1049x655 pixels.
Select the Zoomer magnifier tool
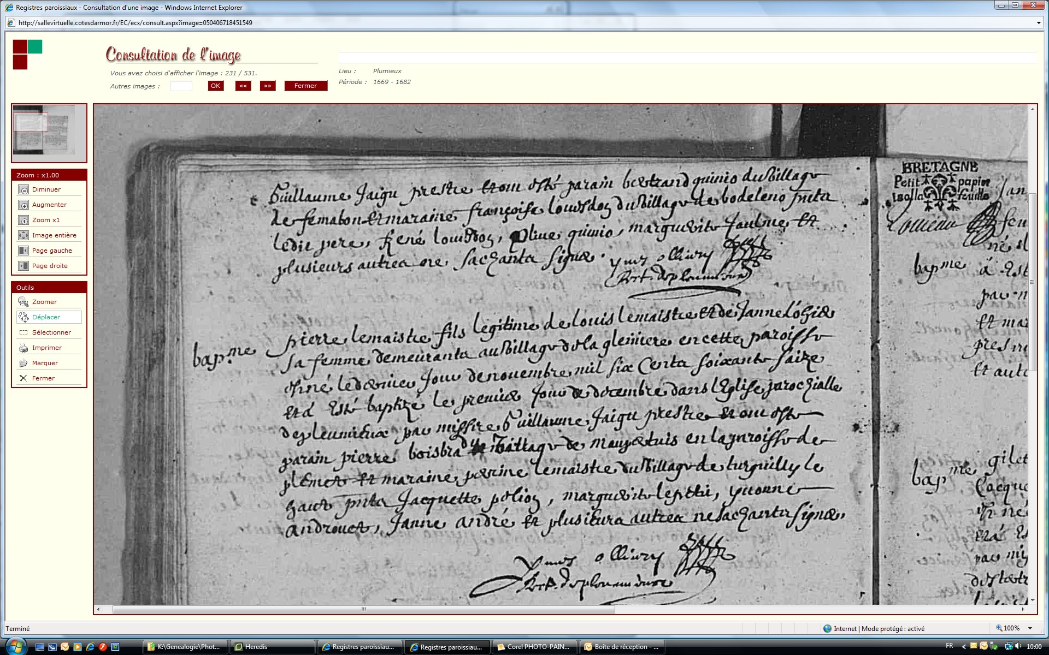coord(23,302)
